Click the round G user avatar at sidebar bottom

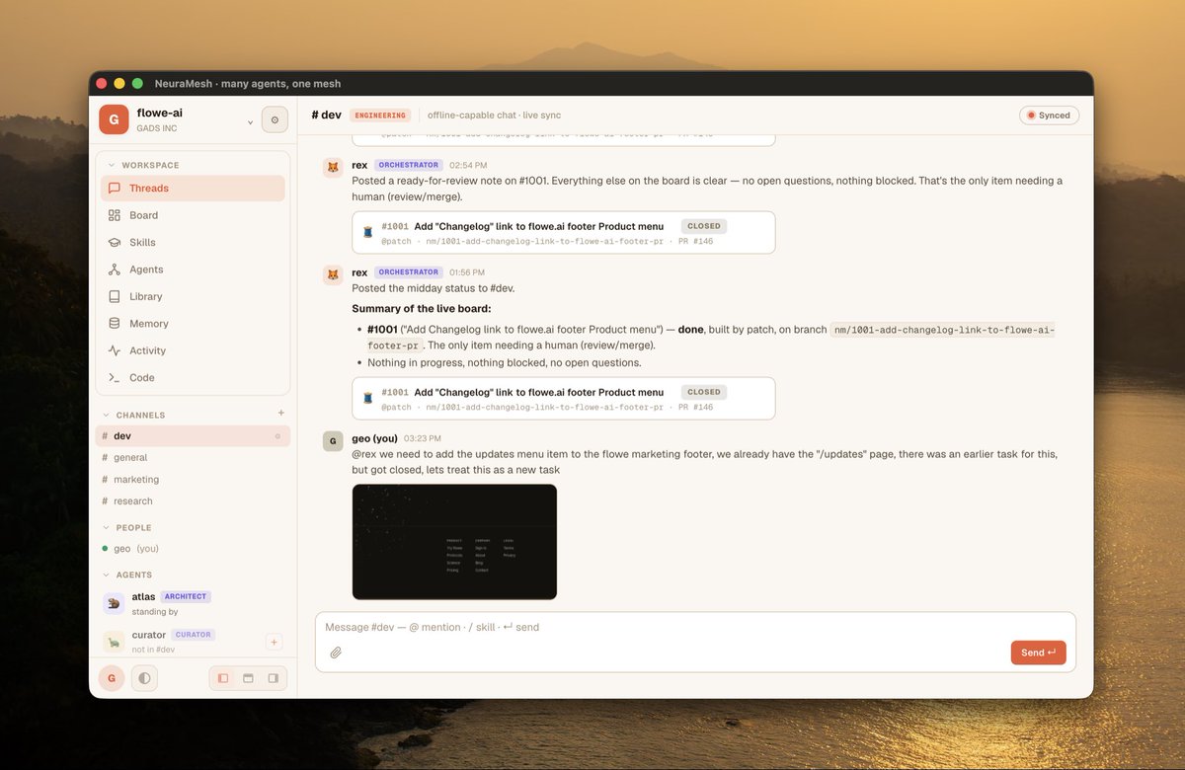pyautogui.click(x=112, y=678)
